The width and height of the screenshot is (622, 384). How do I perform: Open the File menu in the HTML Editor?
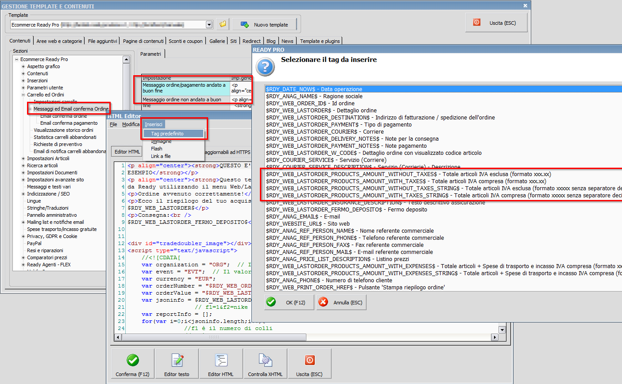click(113, 124)
